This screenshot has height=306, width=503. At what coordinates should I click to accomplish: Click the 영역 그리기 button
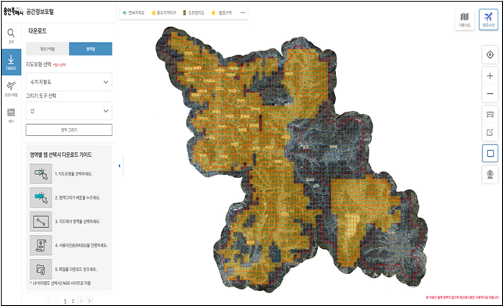[x=69, y=130]
